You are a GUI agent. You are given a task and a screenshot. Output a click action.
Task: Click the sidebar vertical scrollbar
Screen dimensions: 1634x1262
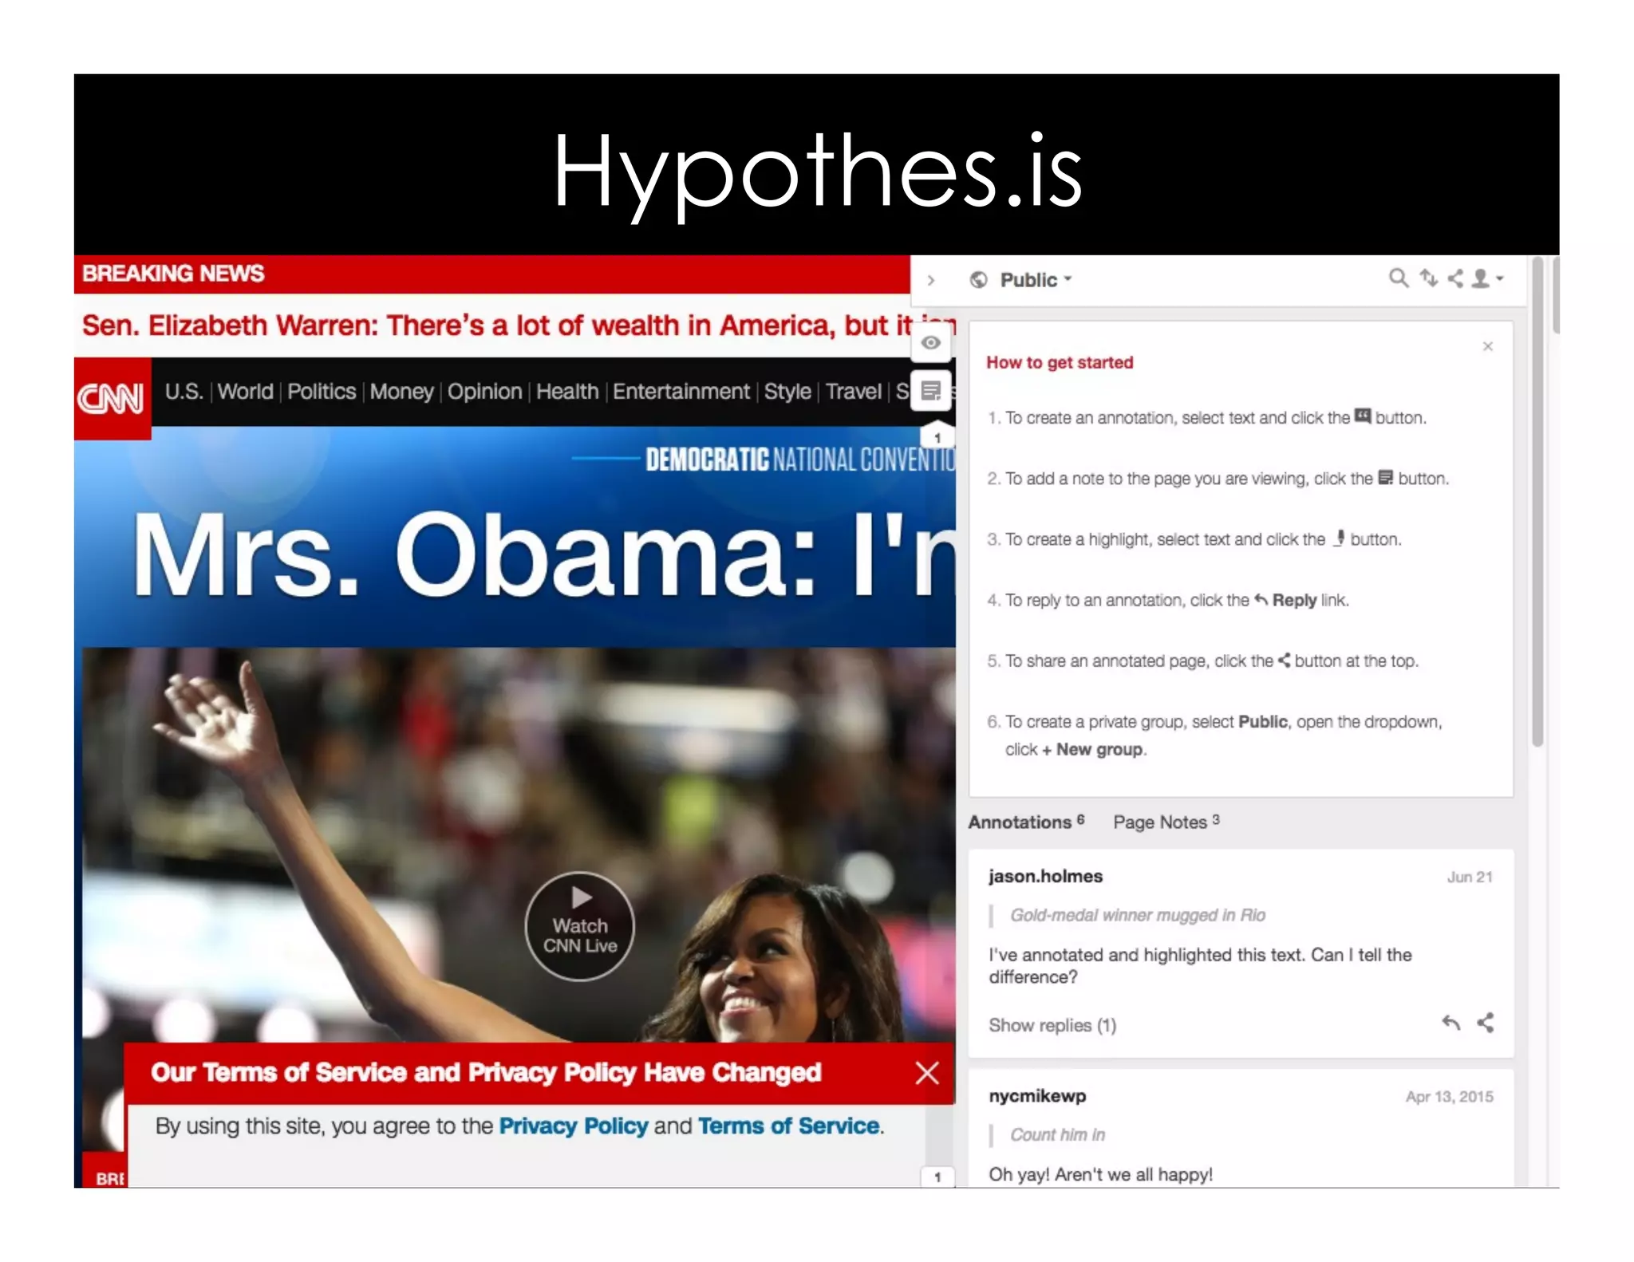click(1537, 501)
